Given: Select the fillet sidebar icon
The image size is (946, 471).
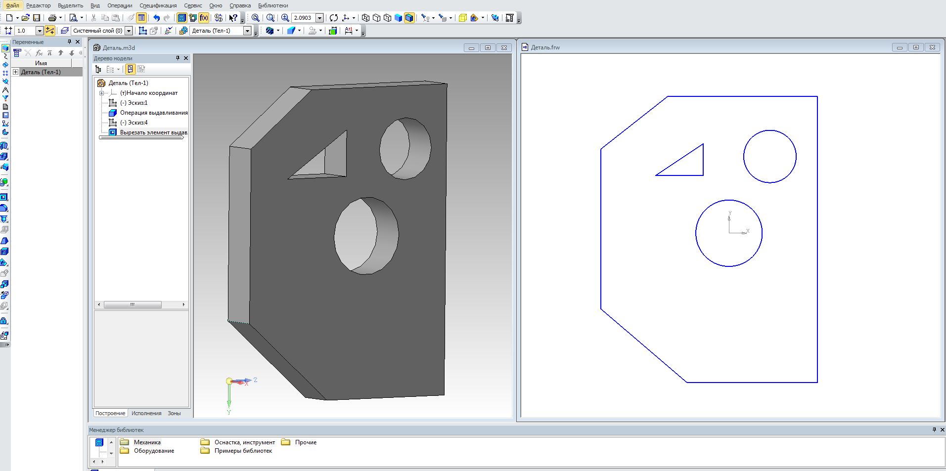Looking at the screenshot, I should pos(4,208).
